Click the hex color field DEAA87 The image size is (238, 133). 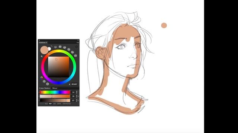(x=74, y=84)
